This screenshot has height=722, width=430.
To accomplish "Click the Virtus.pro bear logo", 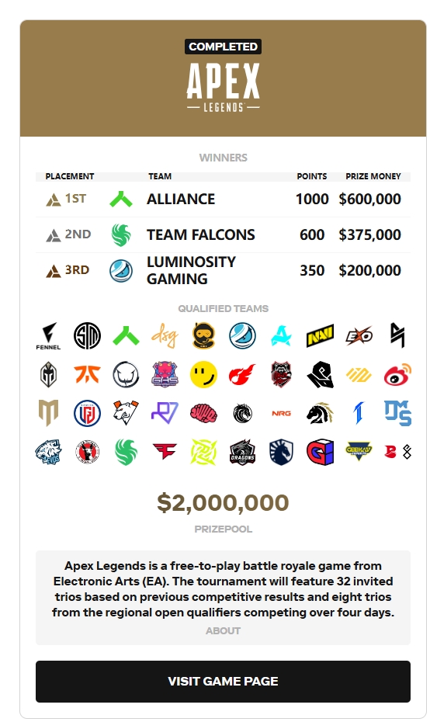I will (x=126, y=412).
